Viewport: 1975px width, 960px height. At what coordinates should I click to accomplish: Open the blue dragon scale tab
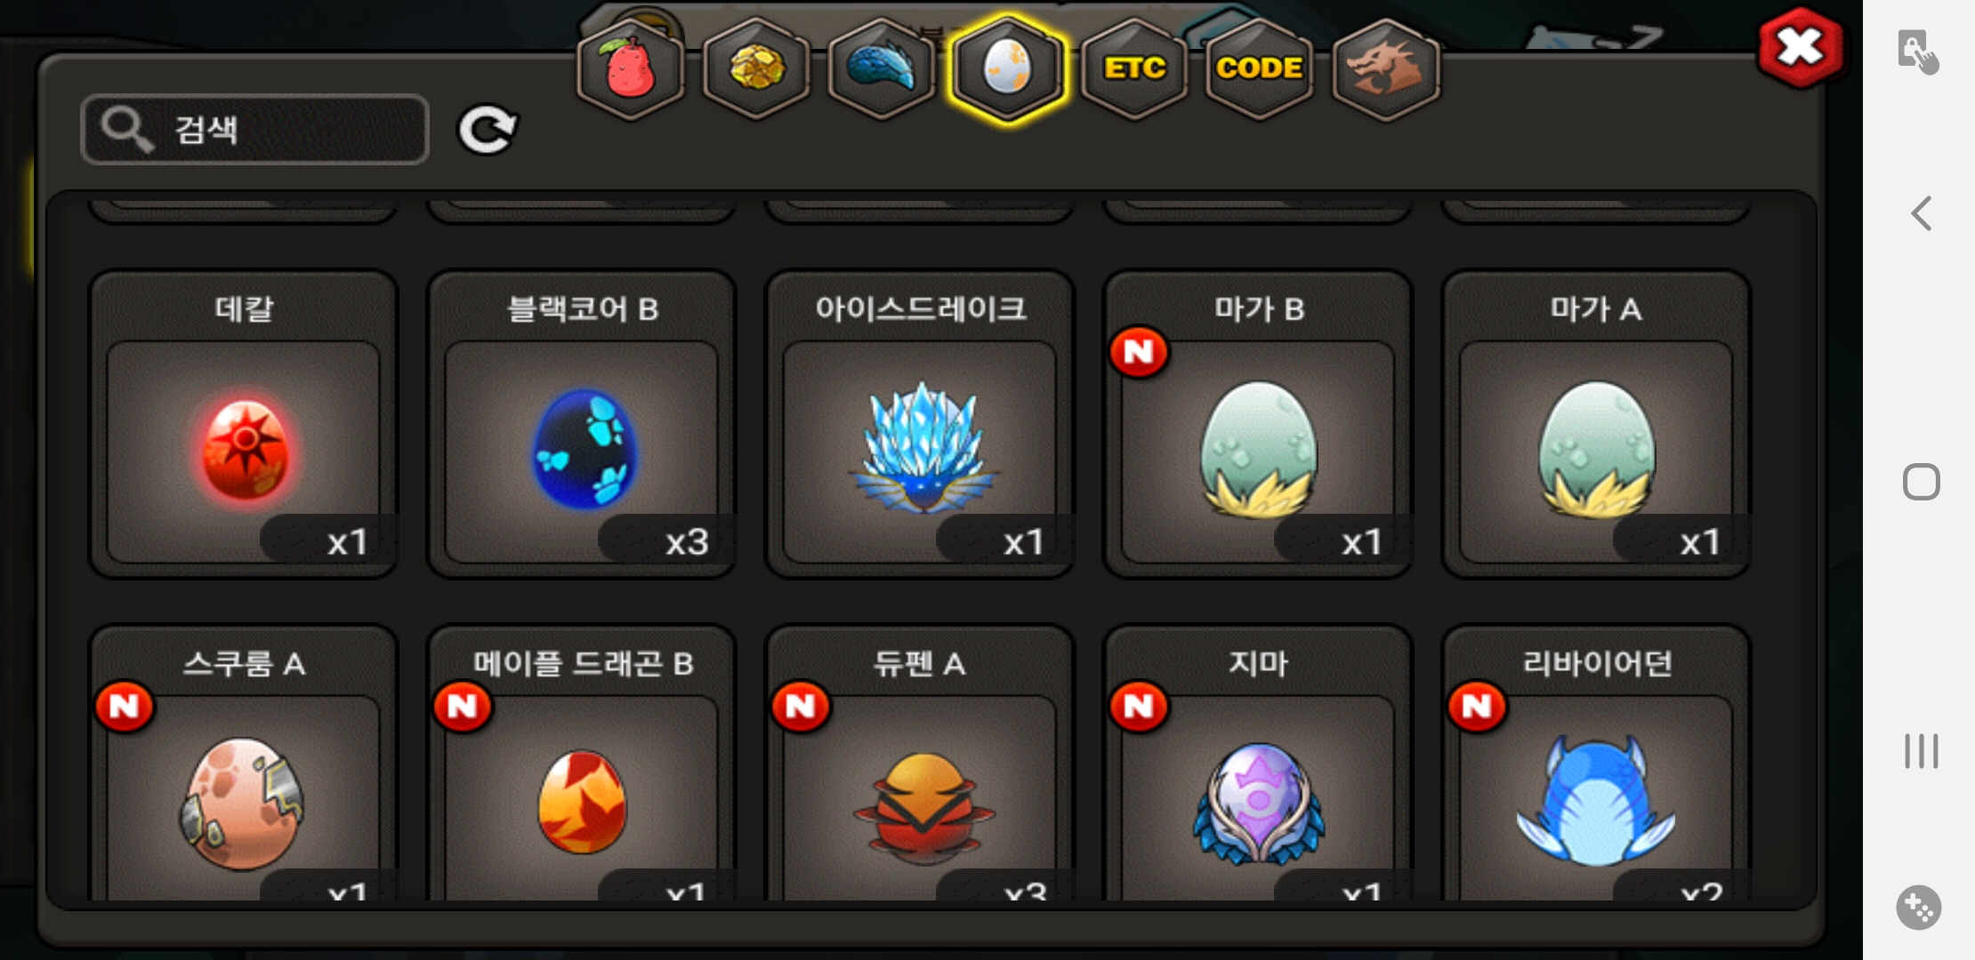(x=882, y=69)
